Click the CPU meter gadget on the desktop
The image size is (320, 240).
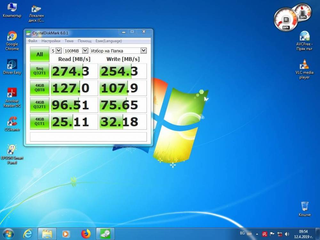pyautogui.click(x=286, y=20)
